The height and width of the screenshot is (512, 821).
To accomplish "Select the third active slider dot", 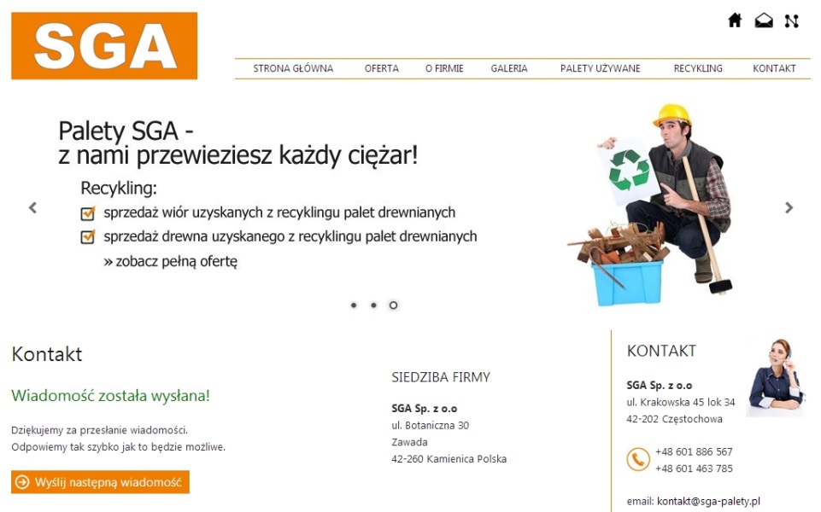I will (393, 305).
